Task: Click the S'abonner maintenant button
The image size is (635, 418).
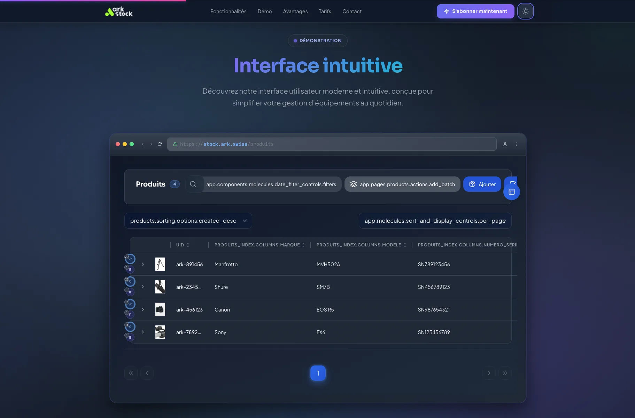Action: (475, 11)
